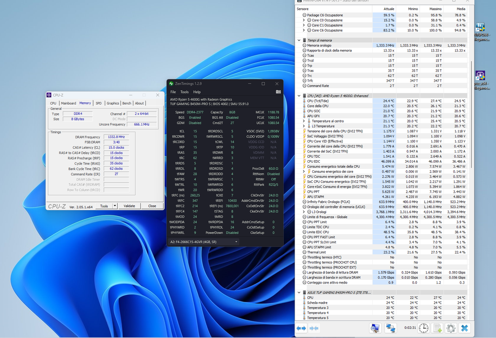Click the thermometer icon beside Scheda madre
This screenshot has height=338, width=496.
(304, 303)
